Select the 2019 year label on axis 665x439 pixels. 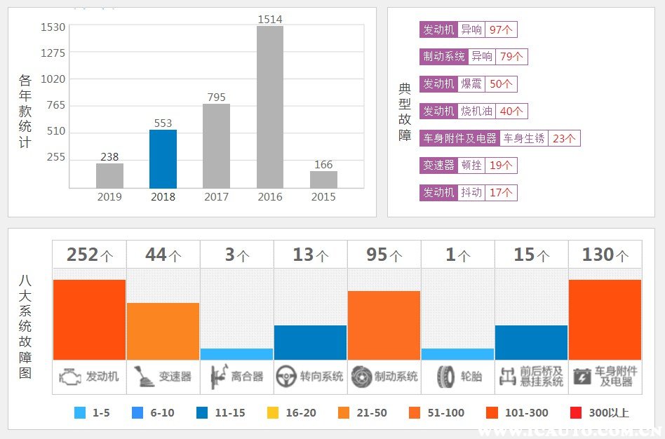click(x=109, y=197)
